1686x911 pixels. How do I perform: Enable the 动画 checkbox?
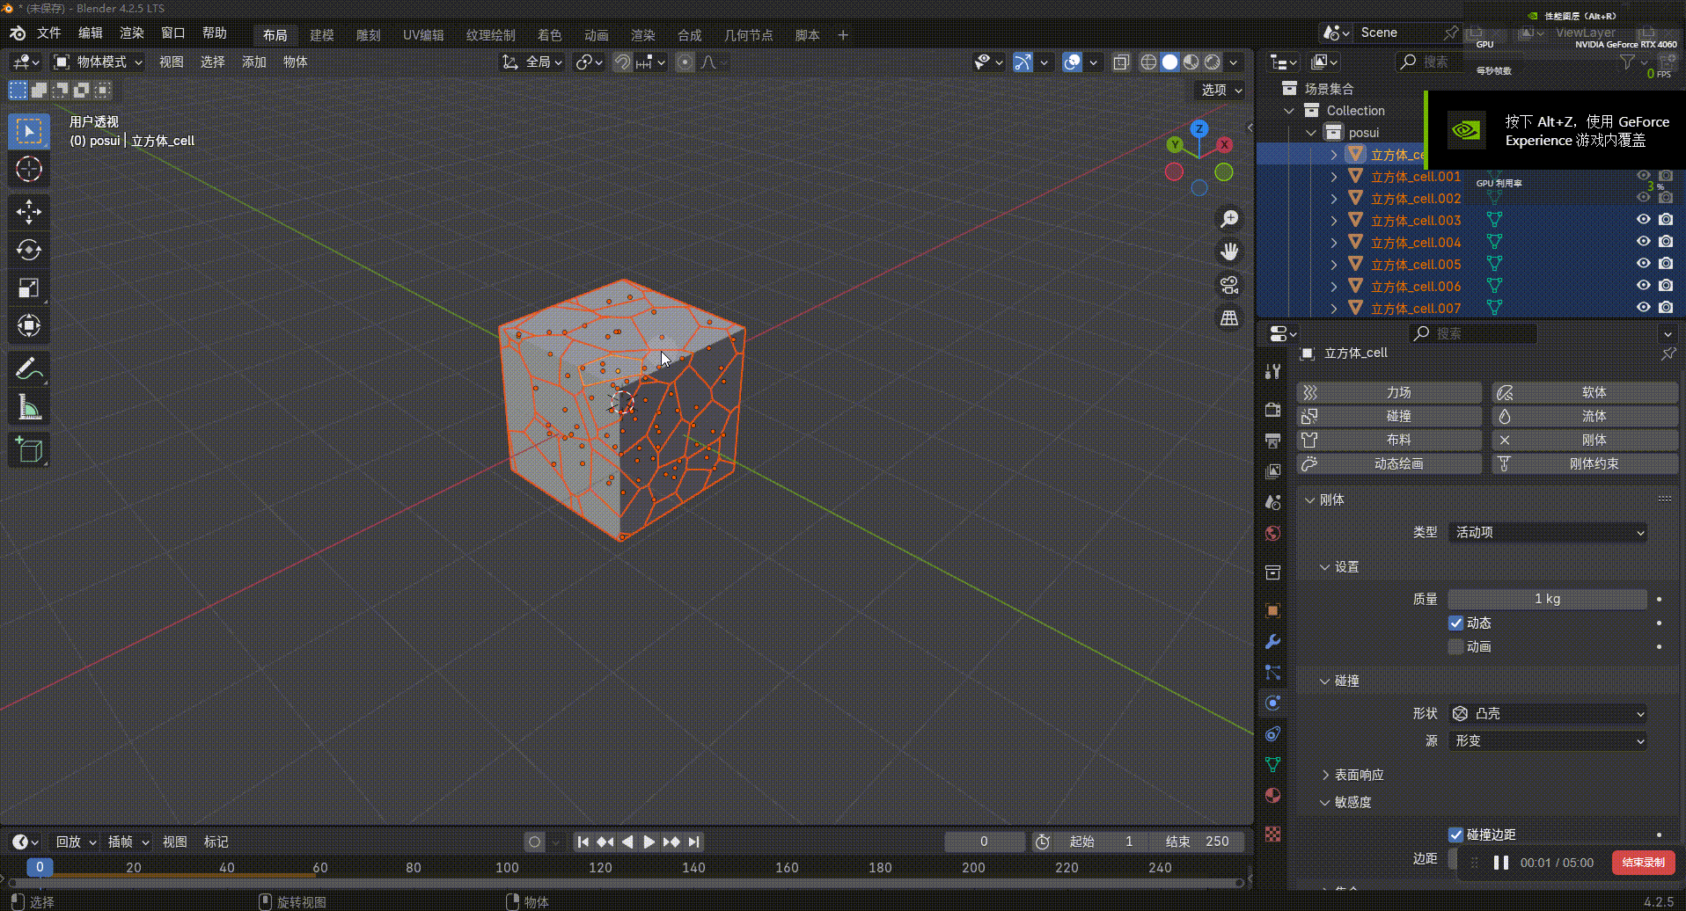[1456, 646]
